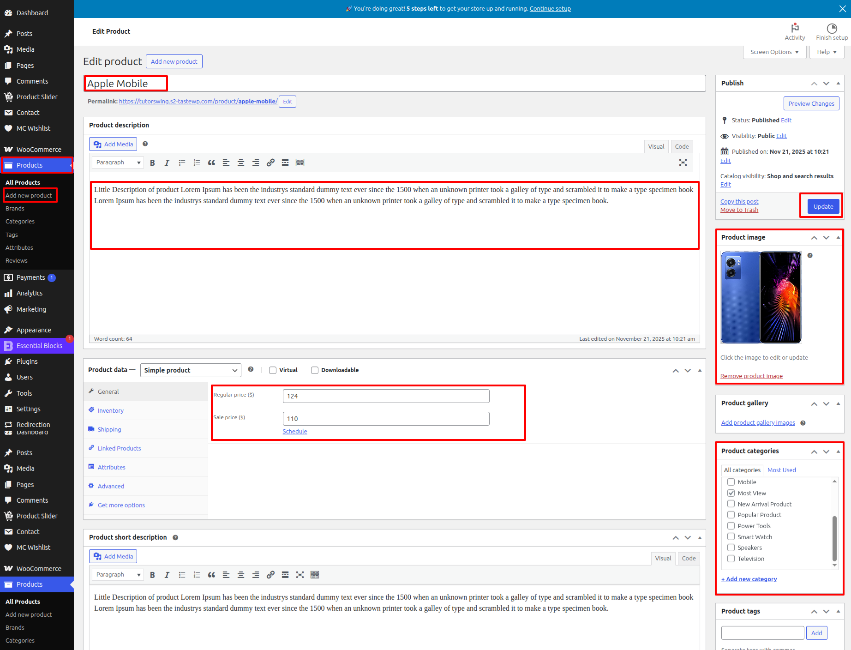Insert blockquote in Product description editor
Viewport: 851px width, 650px height.
tap(211, 162)
